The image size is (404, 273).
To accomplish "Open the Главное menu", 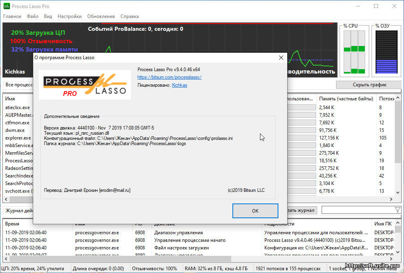I will pos(12,16).
